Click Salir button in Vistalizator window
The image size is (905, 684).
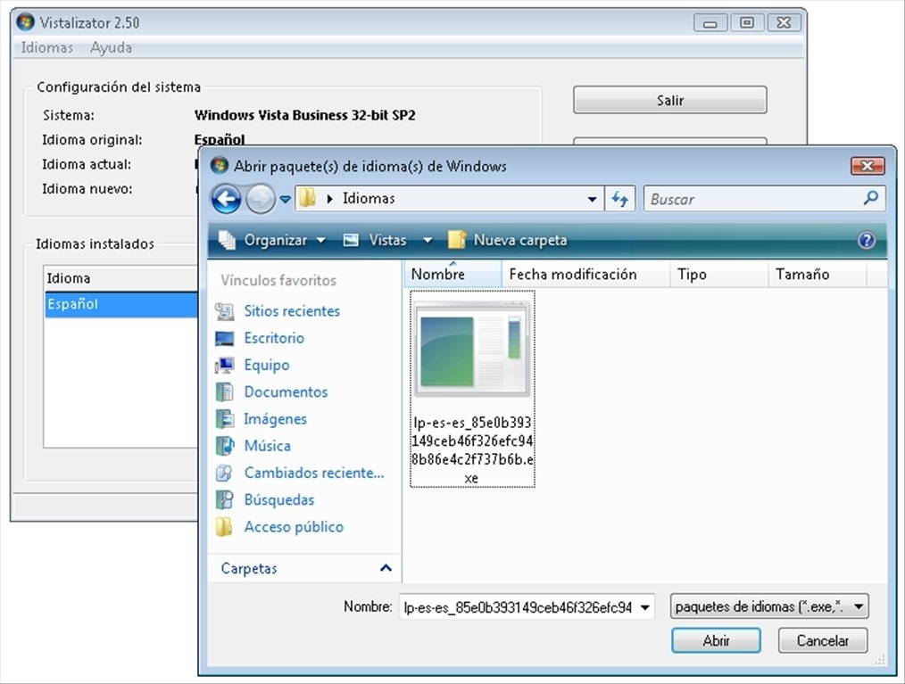pos(670,101)
